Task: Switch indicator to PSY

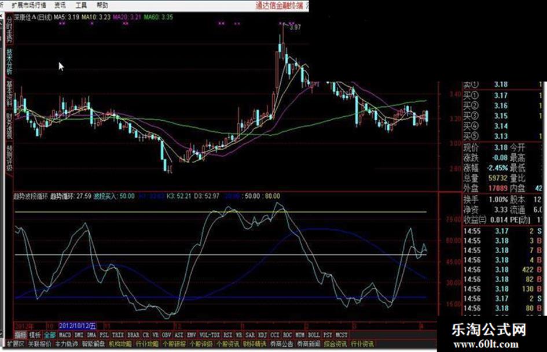Action: (x=328, y=335)
